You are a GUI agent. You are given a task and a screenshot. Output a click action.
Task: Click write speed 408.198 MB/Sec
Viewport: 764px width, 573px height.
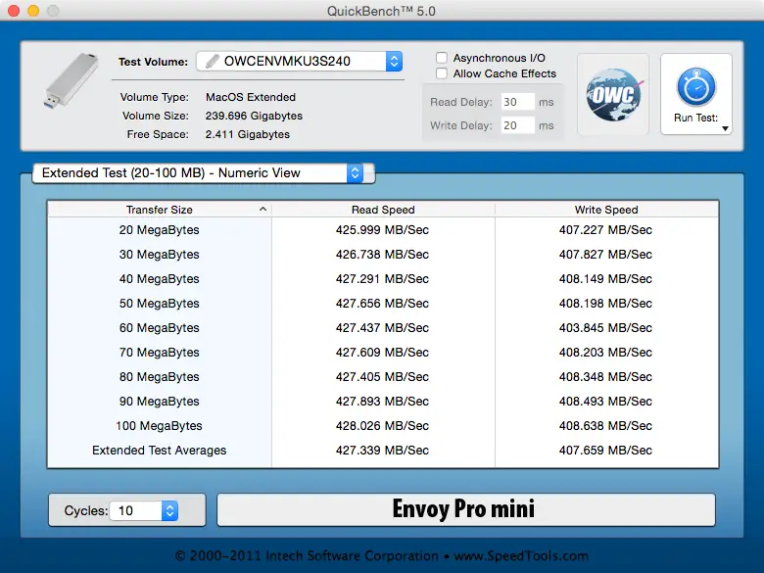point(605,303)
